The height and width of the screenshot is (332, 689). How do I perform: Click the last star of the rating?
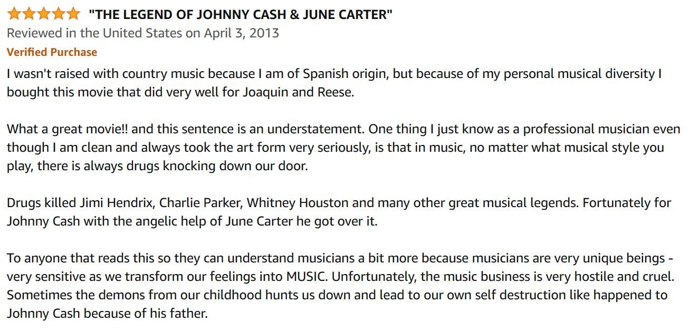click(73, 14)
